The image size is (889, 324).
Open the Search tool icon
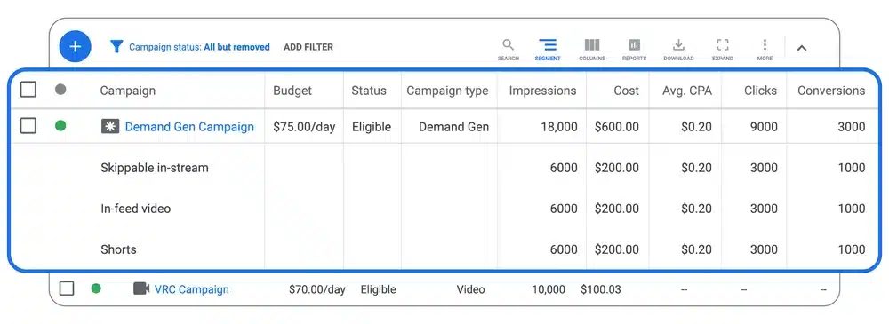(x=508, y=50)
